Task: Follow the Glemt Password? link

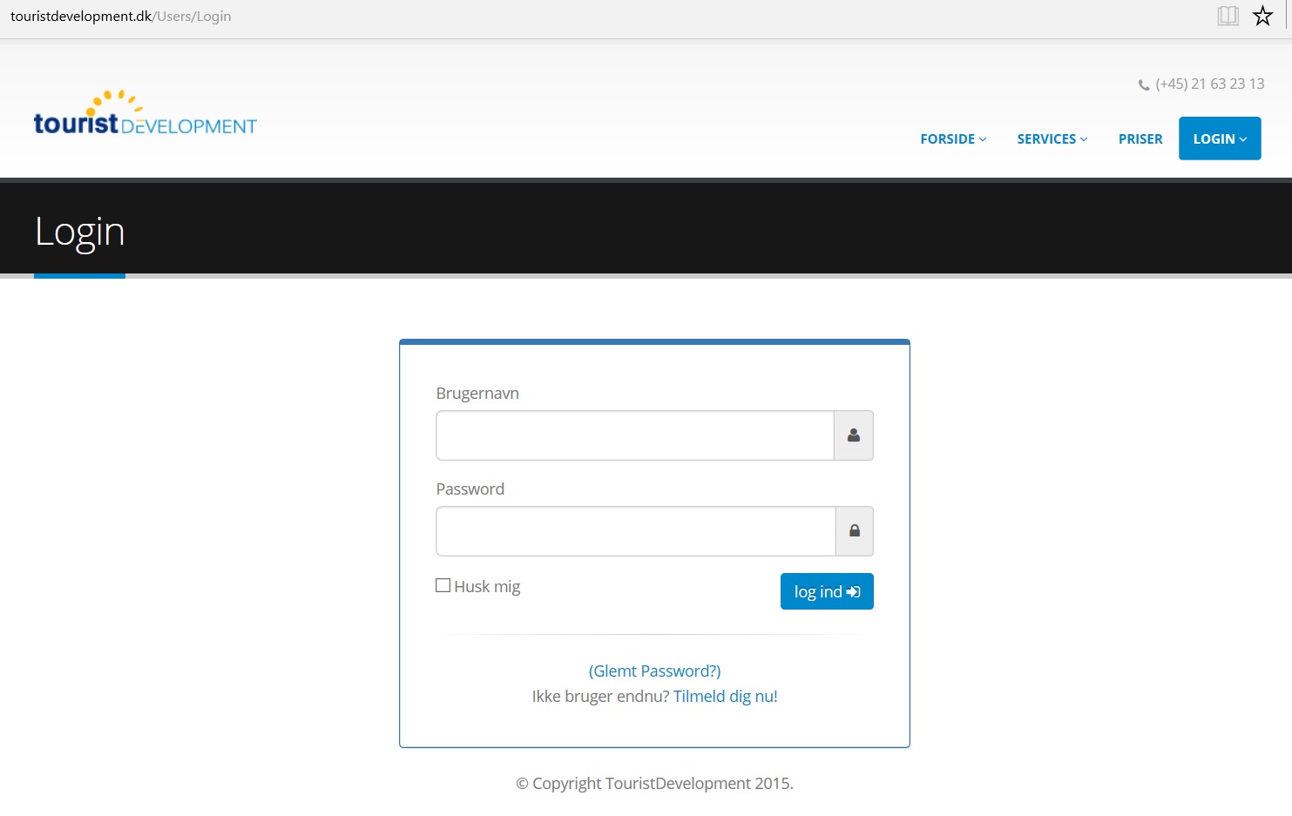Action: (x=654, y=671)
